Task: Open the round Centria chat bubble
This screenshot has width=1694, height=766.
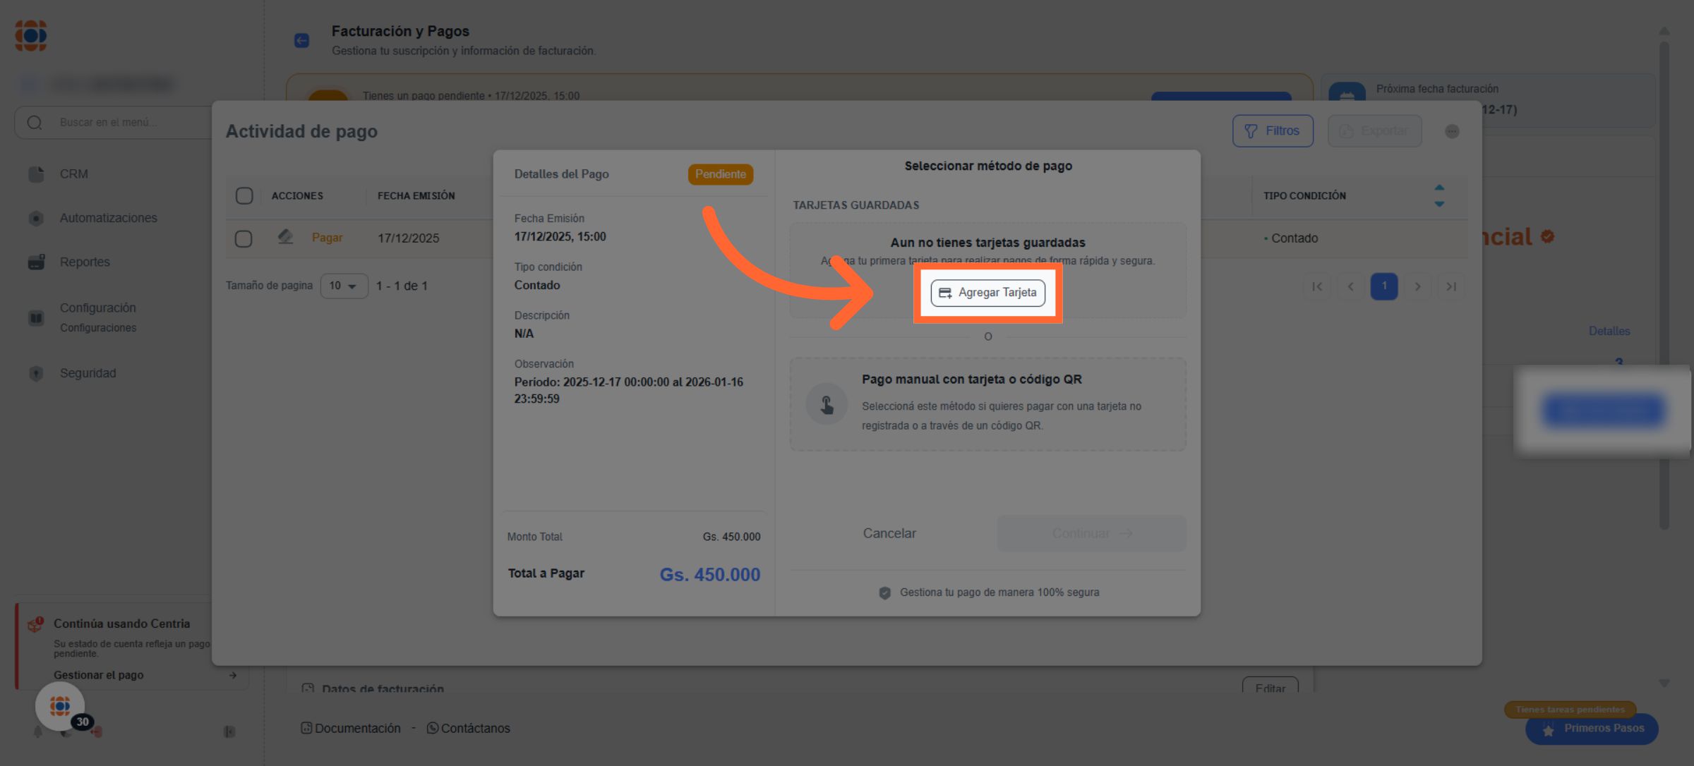Action: coord(60,705)
